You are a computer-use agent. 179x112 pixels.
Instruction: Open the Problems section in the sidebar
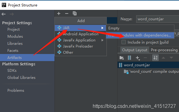[x=16, y=91]
